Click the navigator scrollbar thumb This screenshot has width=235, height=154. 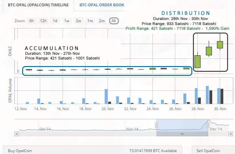point(182,134)
